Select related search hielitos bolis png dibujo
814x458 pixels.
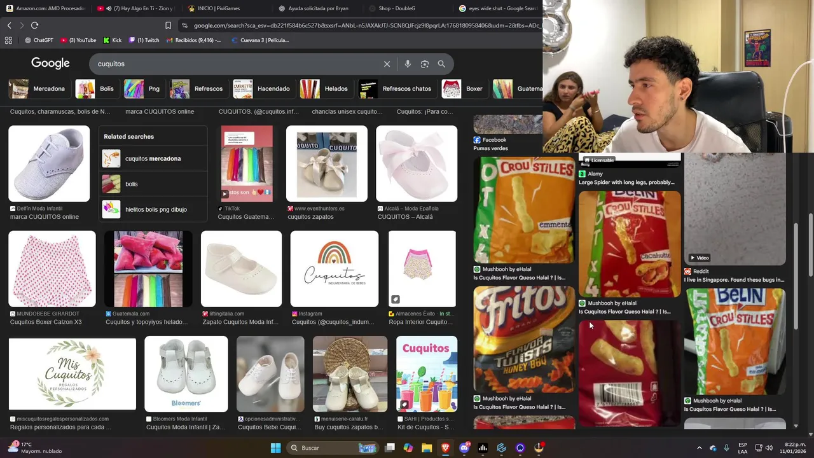coord(153,209)
